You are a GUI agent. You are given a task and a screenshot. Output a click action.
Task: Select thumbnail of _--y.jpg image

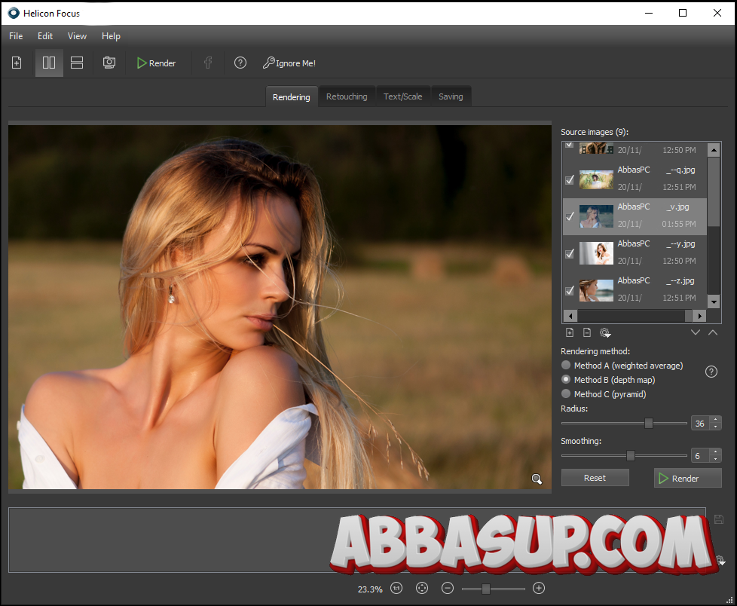(x=596, y=253)
